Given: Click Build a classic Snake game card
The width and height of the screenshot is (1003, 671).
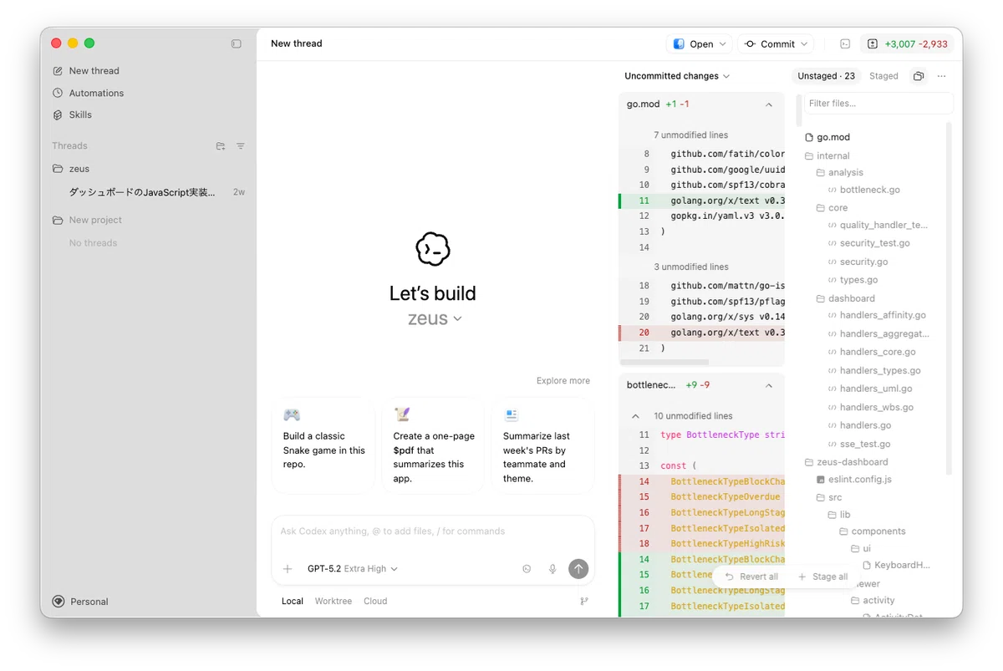Looking at the screenshot, I should click(x=323, y=445).
